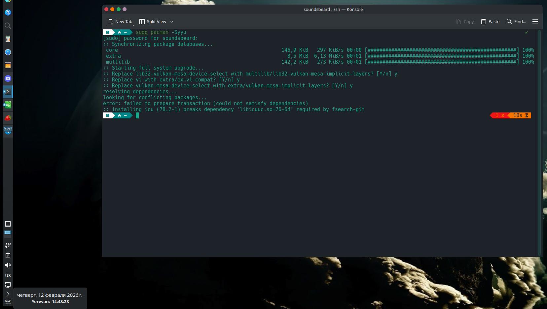Viewport: 547px width, 309px height.
Task: Expand hidden system tray icons arrow
Action: click(x=8, y=294)
